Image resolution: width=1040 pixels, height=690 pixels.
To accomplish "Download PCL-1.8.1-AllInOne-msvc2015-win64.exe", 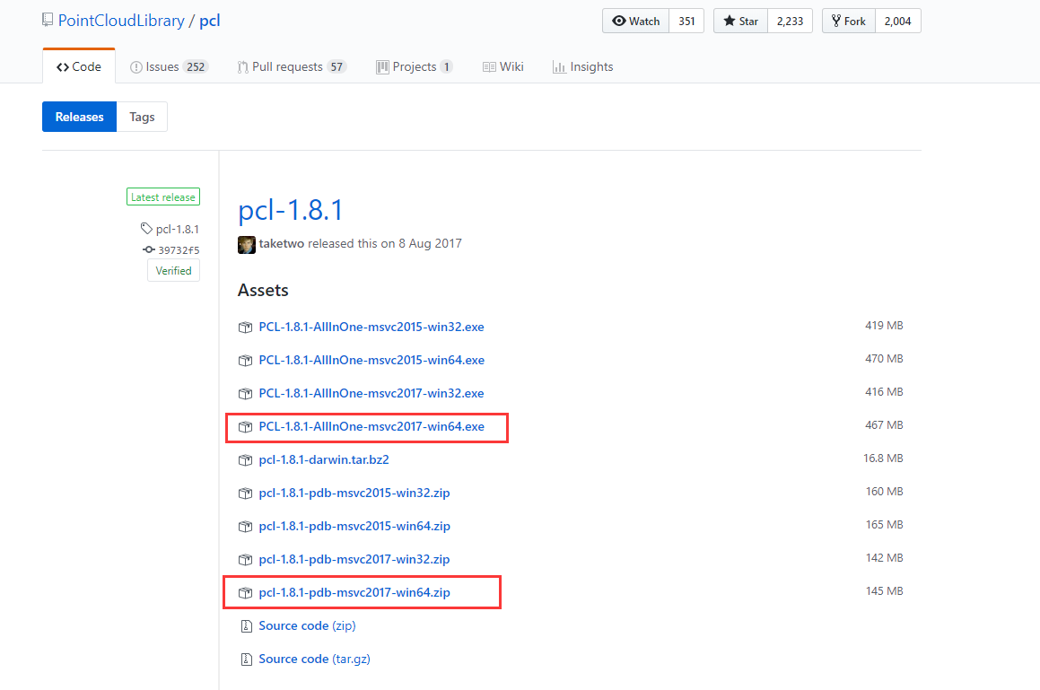I will tap(371, 360).
